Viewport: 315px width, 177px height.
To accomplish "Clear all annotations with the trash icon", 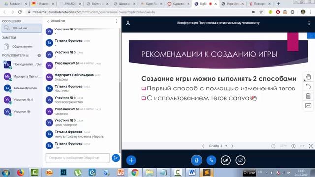I will 308,96.
